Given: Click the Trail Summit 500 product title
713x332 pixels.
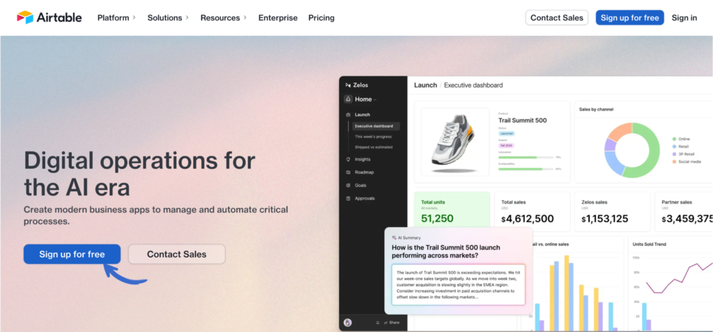Looking at the screenshot, I should (522, 120).
